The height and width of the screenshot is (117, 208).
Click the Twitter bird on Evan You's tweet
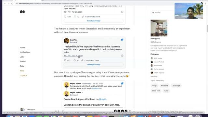(x=122, y=40)
